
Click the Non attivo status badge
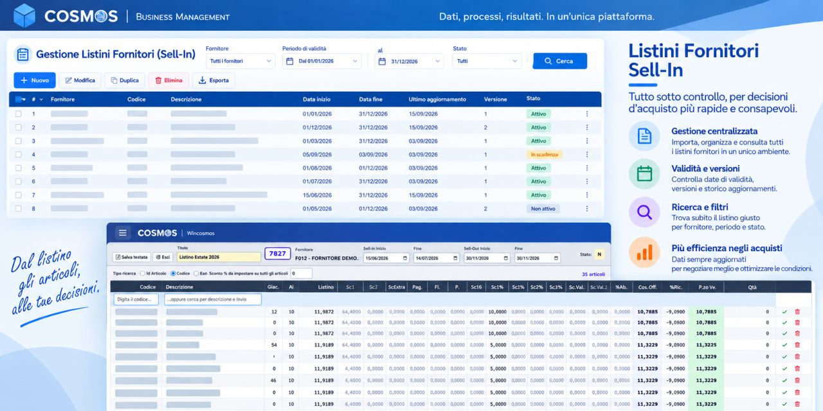tap(543, 208)
